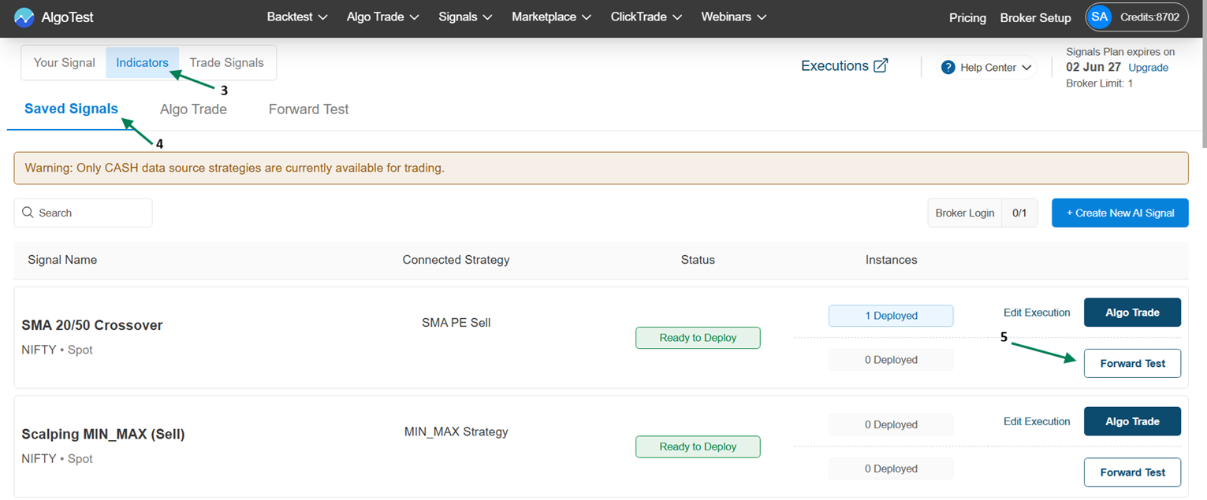Screen dimensions: 1207x500
Task: Click the Help Center question mark icon
Action: [x=948, y=68]
